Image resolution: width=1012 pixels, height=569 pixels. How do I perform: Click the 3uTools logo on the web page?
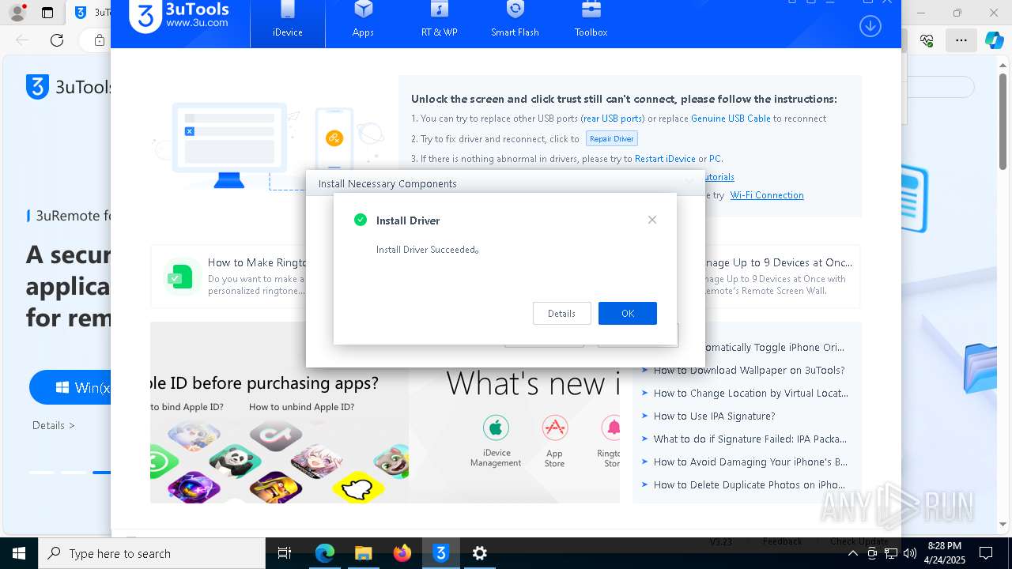(x=70, y=87)
